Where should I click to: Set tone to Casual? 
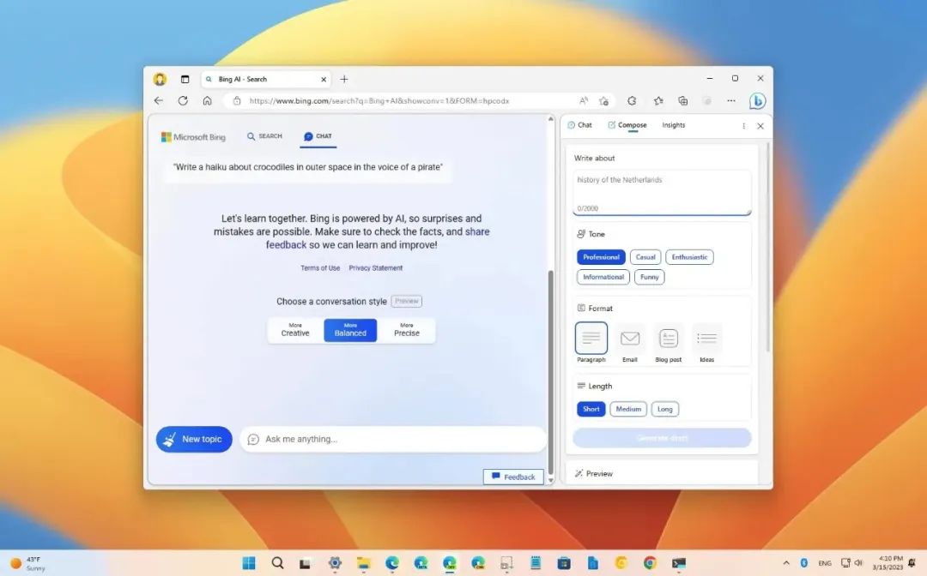645,257
